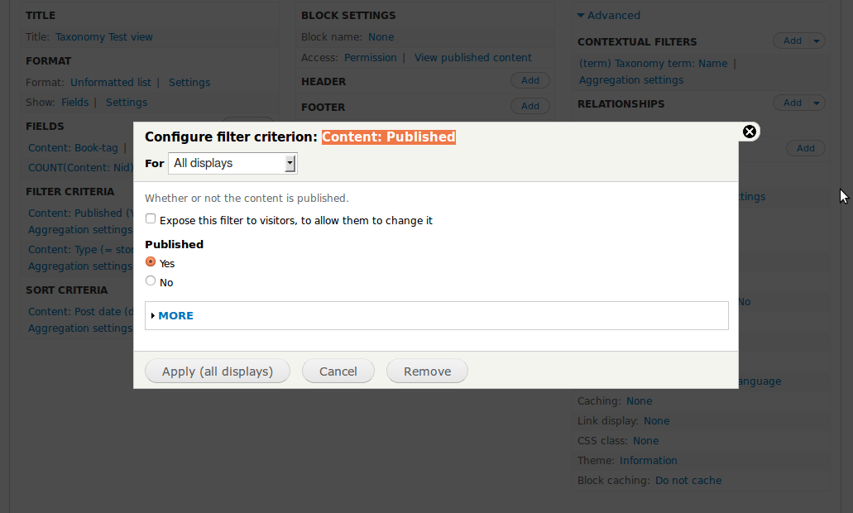Open Aggregation settings under Content: Type

(x=80, y=266)
